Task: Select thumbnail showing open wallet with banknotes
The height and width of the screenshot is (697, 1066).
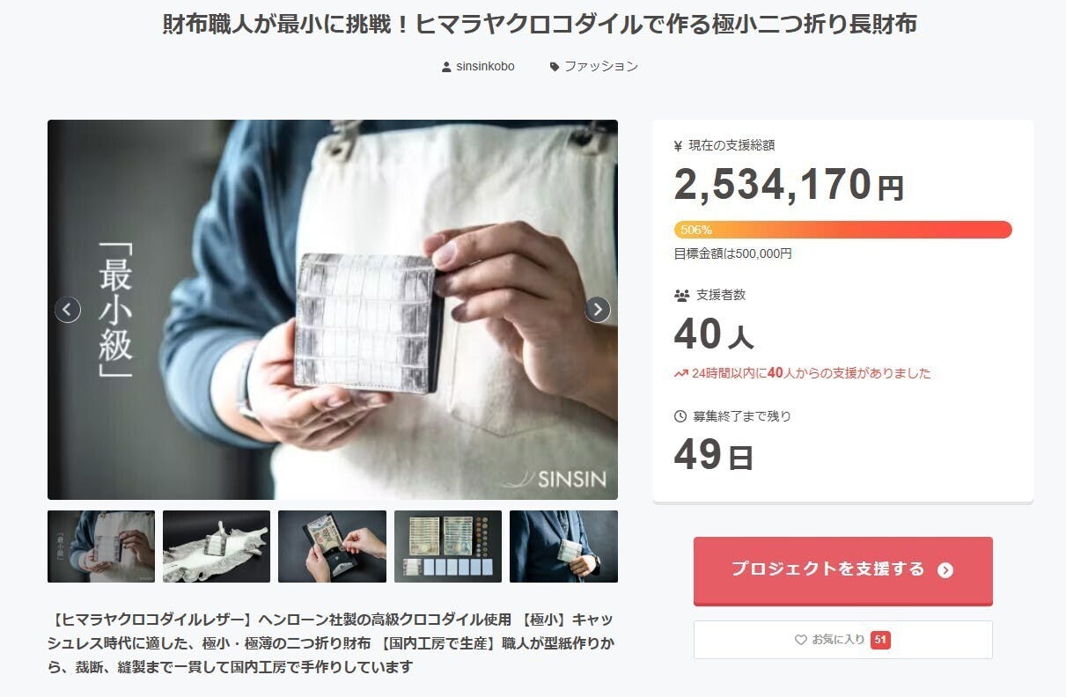Action: click(332, 547)
